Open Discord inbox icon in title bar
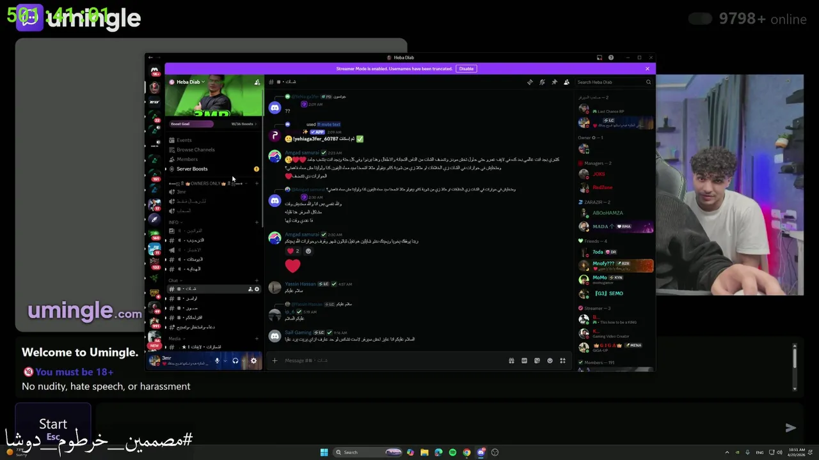Screen dimensions: 819x460 600,57
